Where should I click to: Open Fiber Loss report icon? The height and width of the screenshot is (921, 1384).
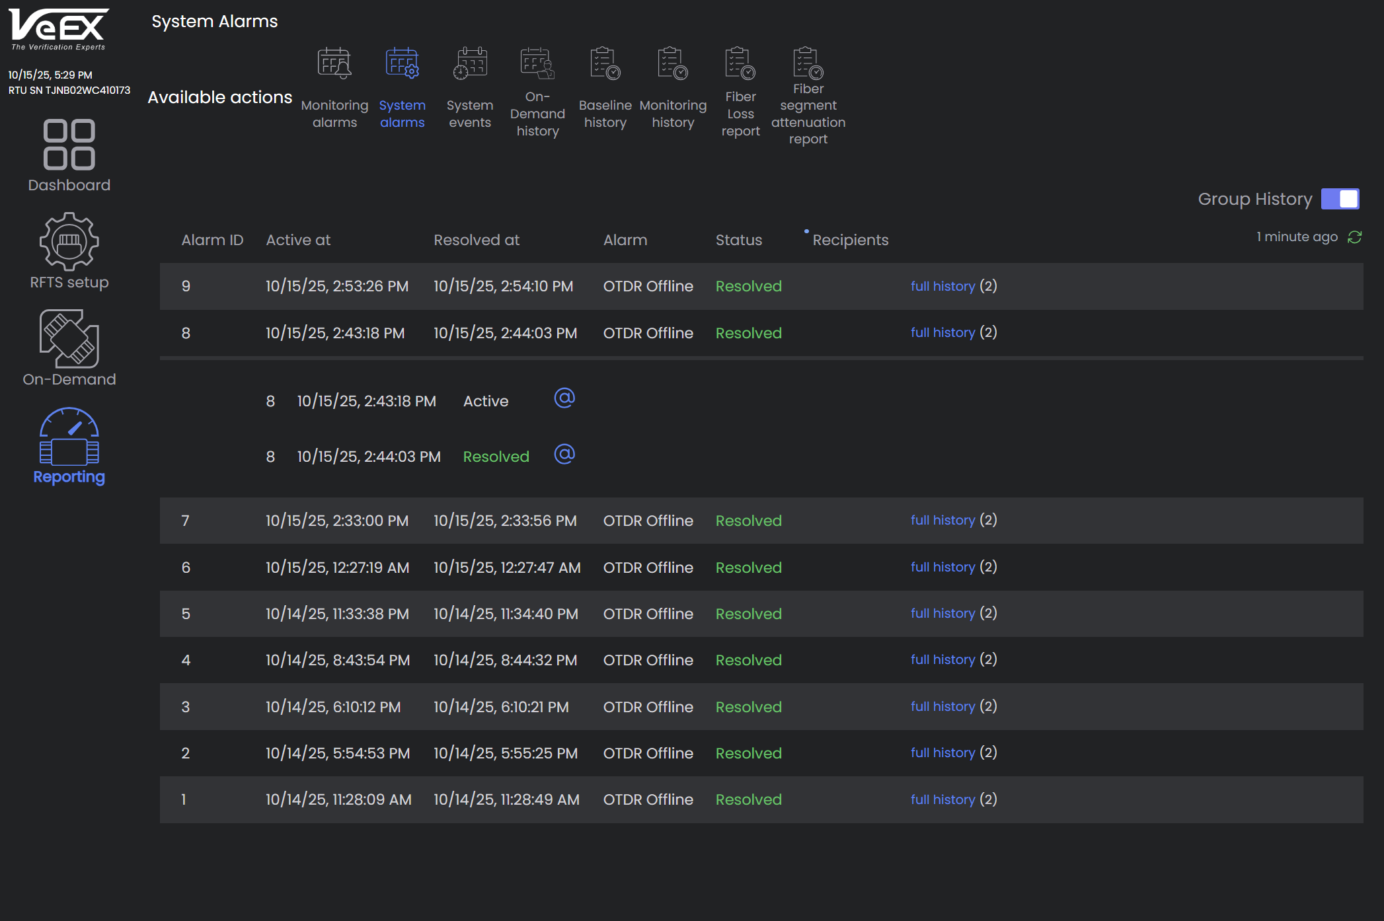(x=740, y=64)
